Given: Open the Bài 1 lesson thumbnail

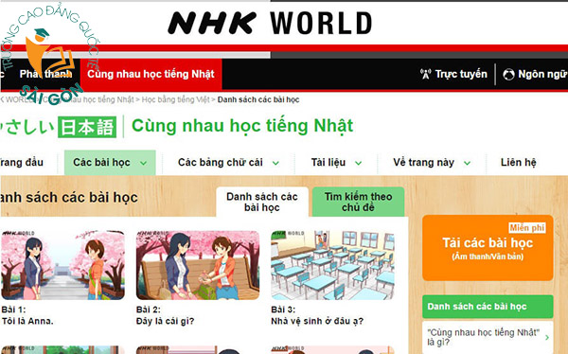Looking at the screenshot, I should [x=63, y=265].
